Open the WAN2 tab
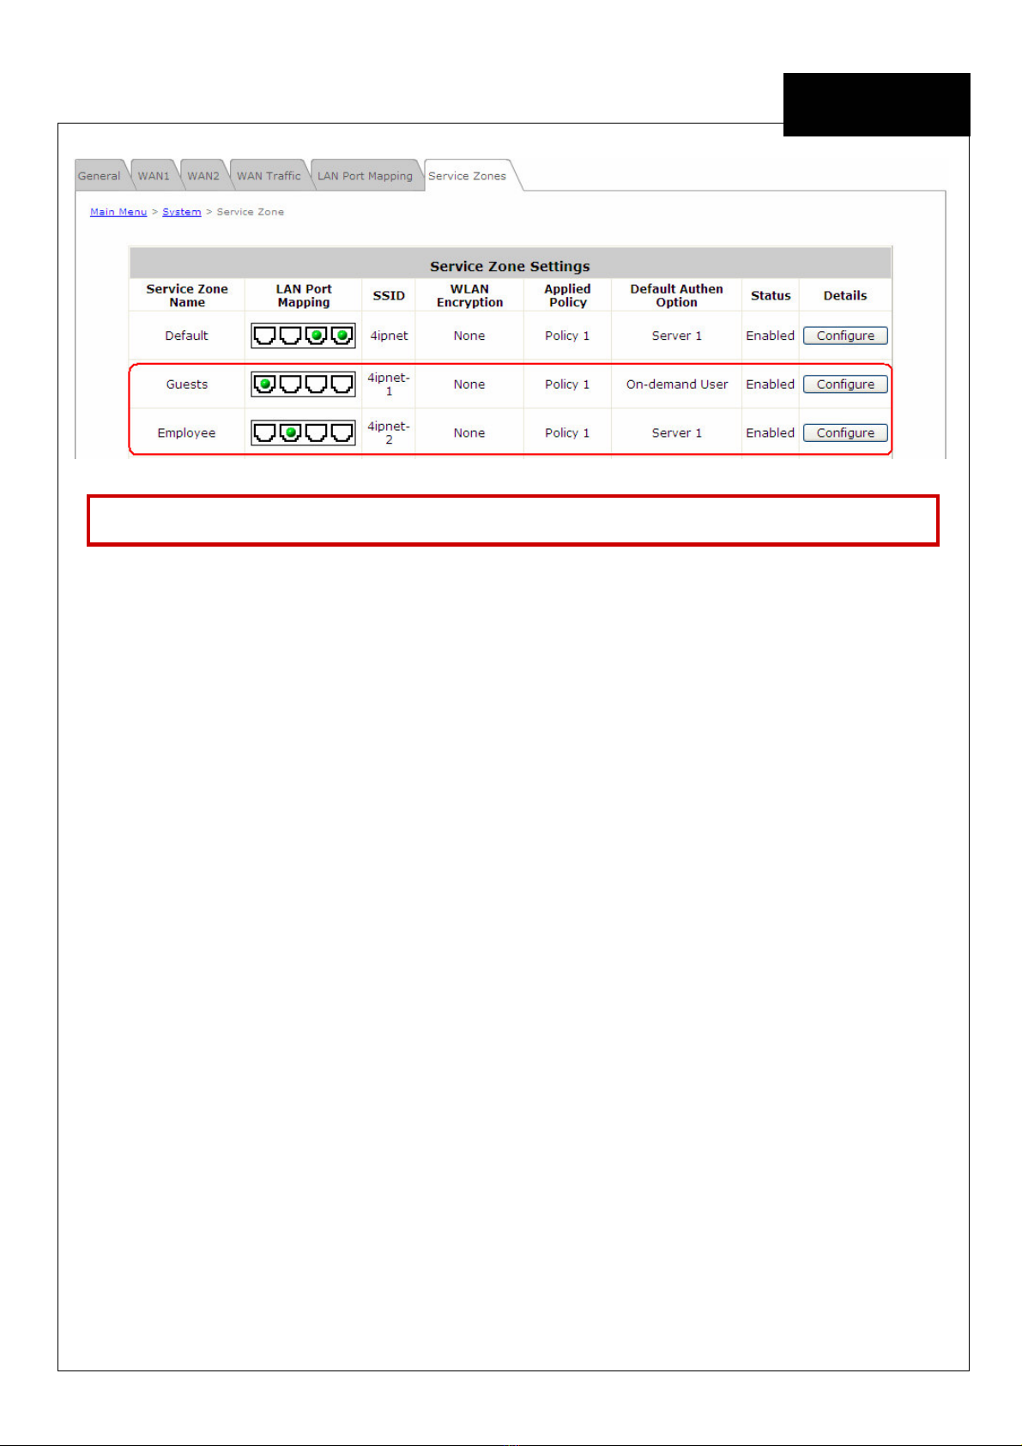 coord(203,176)
